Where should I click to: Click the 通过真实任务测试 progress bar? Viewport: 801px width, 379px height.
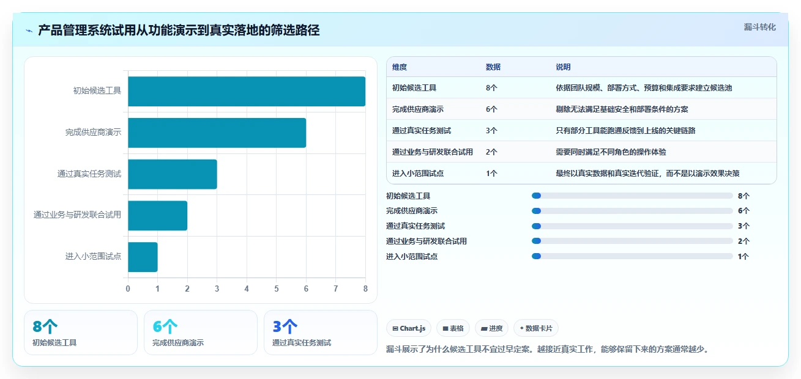(632, 226)
